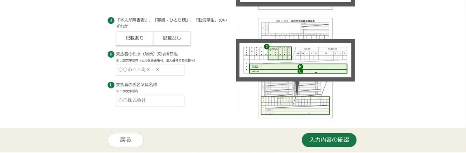
Task: Click the green J badge beside the 本人が障害者 label
Action: click(111, 21)
